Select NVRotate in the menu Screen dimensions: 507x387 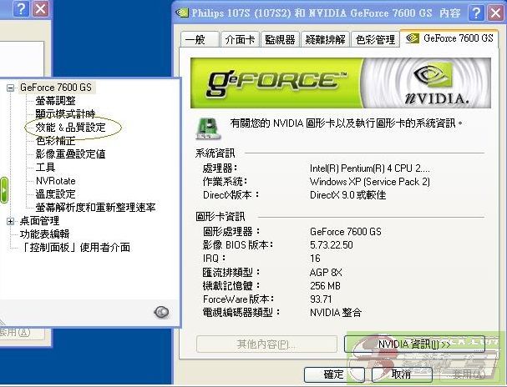point(55,181)
